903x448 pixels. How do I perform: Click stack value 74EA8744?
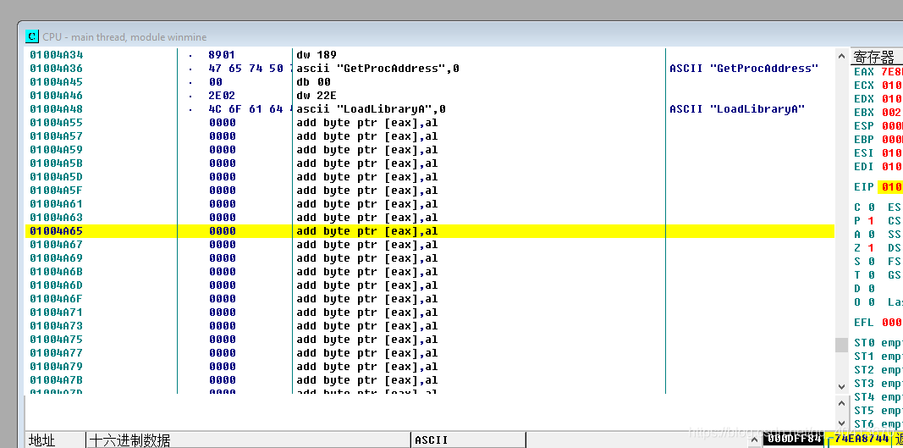[862, 440]
